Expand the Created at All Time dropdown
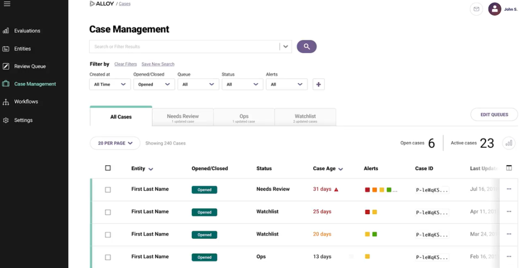This screenshot has height=268, width=520. (x=110, y=85)
